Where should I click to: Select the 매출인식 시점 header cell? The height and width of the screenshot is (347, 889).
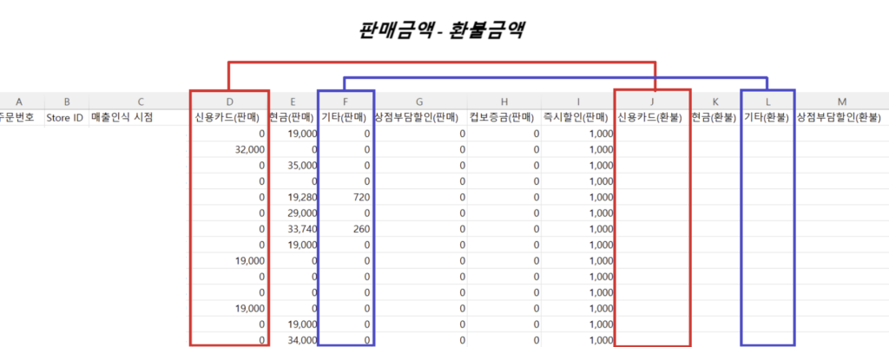click(122, 118)
